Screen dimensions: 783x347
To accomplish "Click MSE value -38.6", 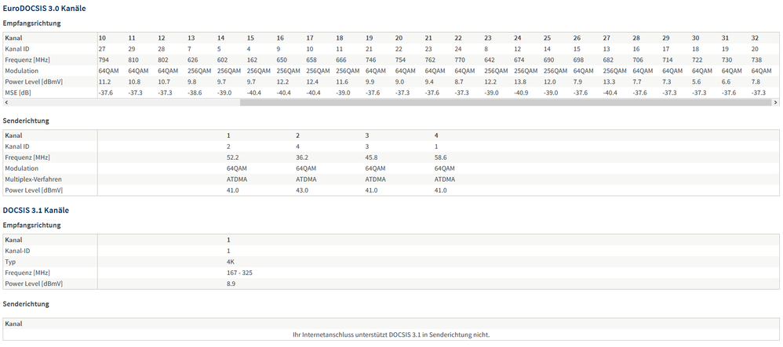I will [195, 92].
